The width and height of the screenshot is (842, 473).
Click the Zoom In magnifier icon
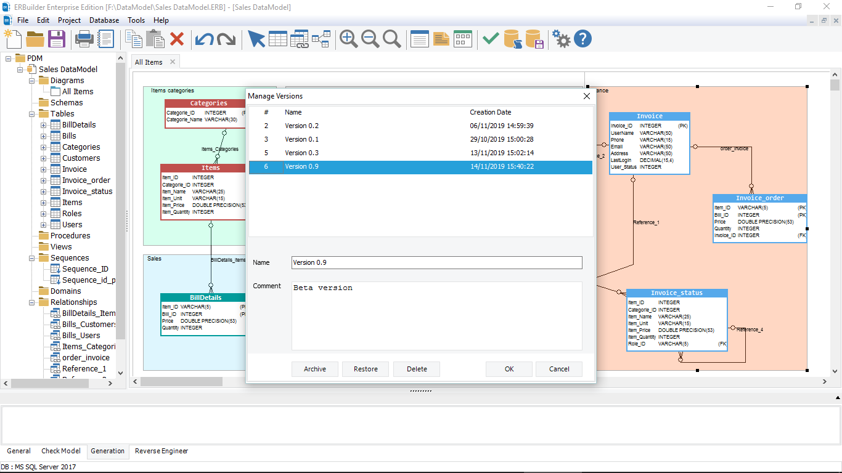coord(349,39)
